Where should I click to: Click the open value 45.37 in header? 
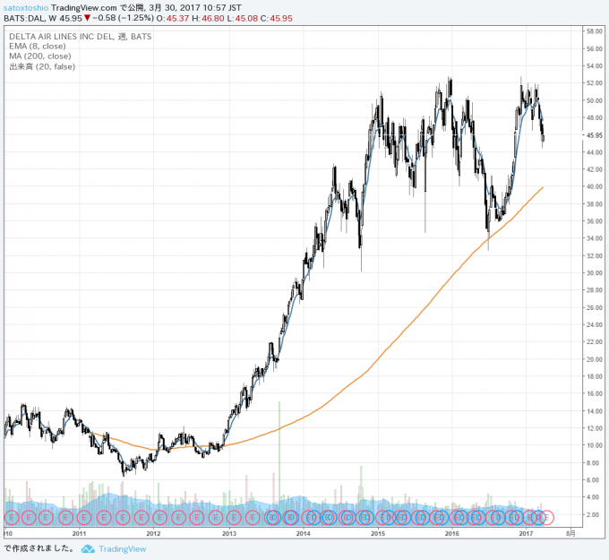[177, 18]
